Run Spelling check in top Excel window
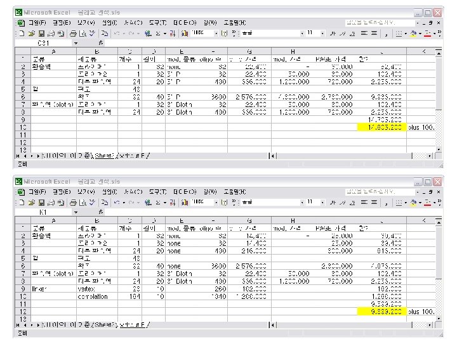The width and height of the screenshot is (457, 342). [x=92, y=34]
